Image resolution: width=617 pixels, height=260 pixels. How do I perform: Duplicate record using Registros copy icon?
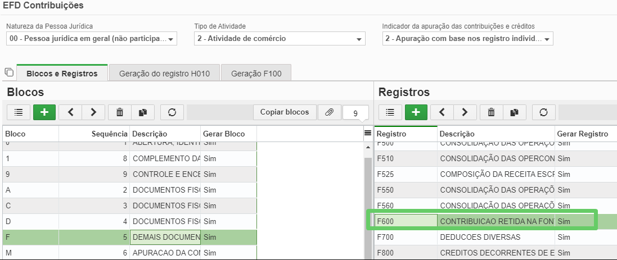pos(514,112)
